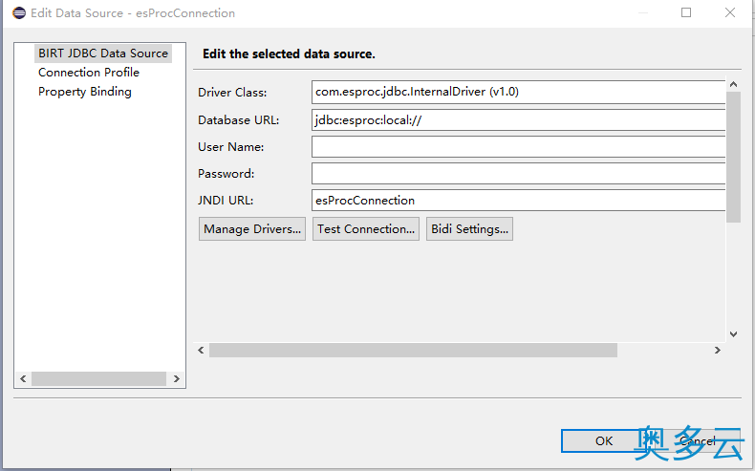Click the 'Edit the selected data source.' heading
Viewport: 755px width, 471px height.
click(289, 54)
